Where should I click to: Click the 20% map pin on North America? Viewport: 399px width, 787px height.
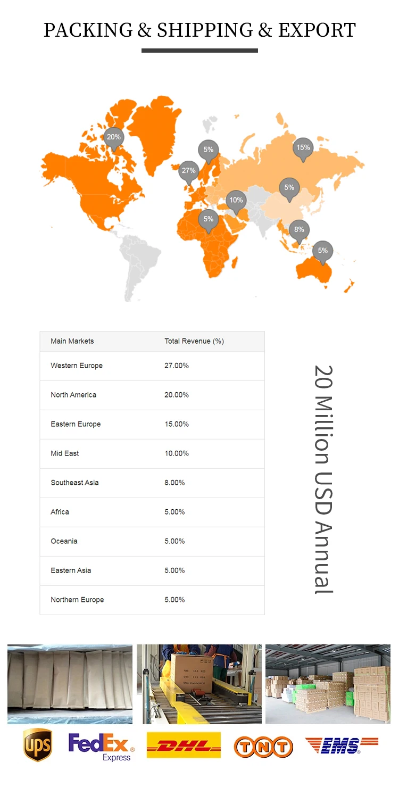pos(113,137)
